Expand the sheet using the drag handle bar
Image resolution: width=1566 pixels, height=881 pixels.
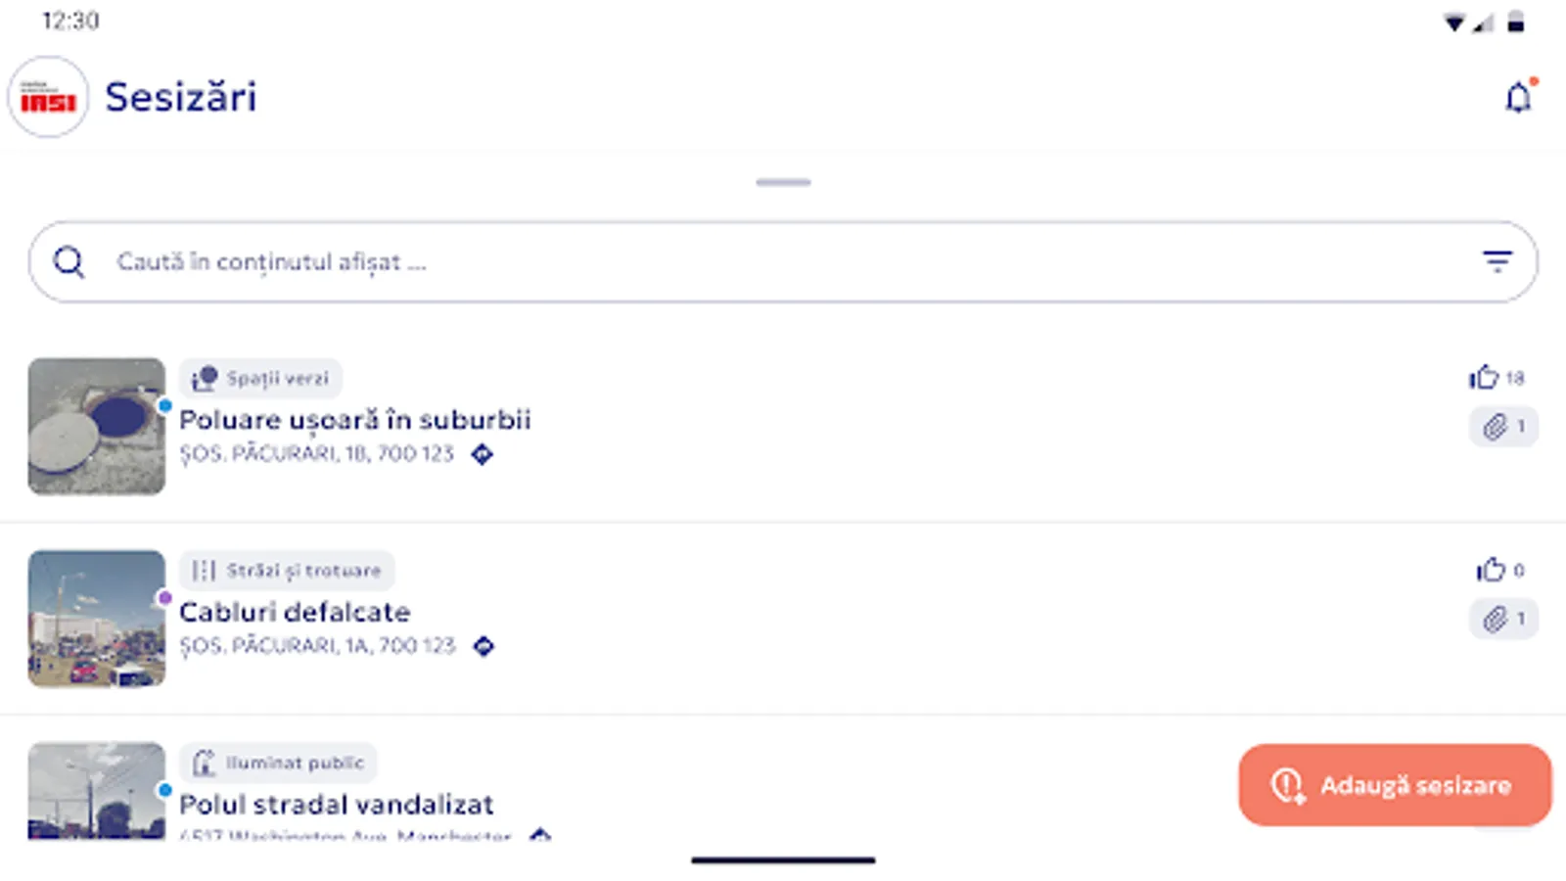tap(782, 181)
